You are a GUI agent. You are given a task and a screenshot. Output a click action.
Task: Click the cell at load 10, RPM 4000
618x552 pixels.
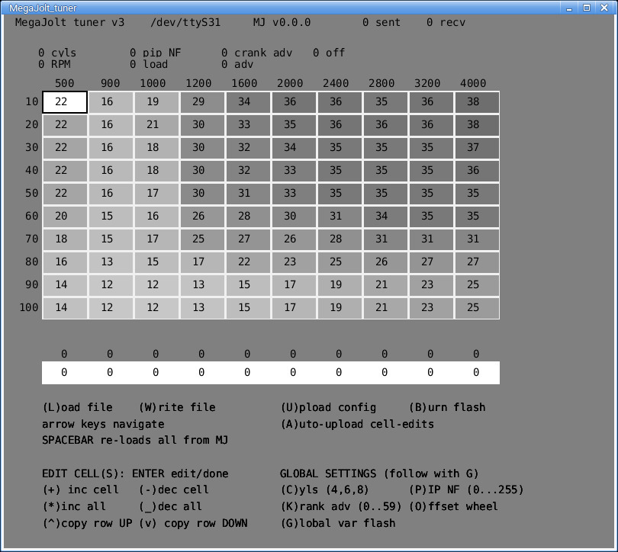coord(477,102)
